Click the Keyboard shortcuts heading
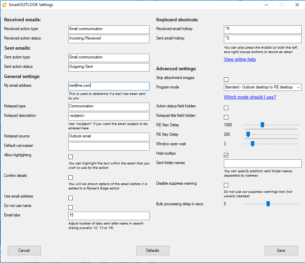 (177, 20)
